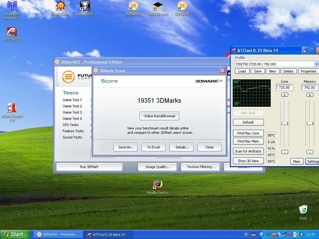Screen dimensions: 319x239
Task: Close the 3DMark Score dialog with X
Action: coord(222,71)
